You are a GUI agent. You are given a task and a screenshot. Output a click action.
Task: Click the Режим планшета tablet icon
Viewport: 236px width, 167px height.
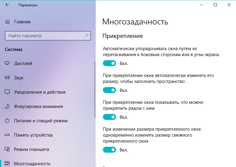(x=7, y=149)
